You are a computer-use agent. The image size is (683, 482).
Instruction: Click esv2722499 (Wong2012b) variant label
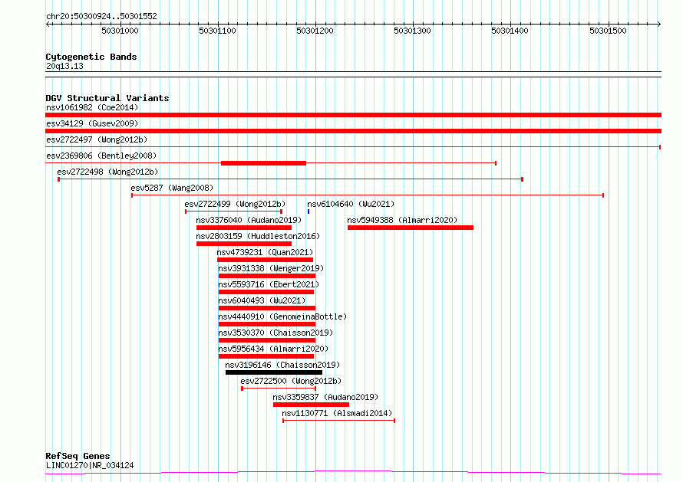coord(235,204)
